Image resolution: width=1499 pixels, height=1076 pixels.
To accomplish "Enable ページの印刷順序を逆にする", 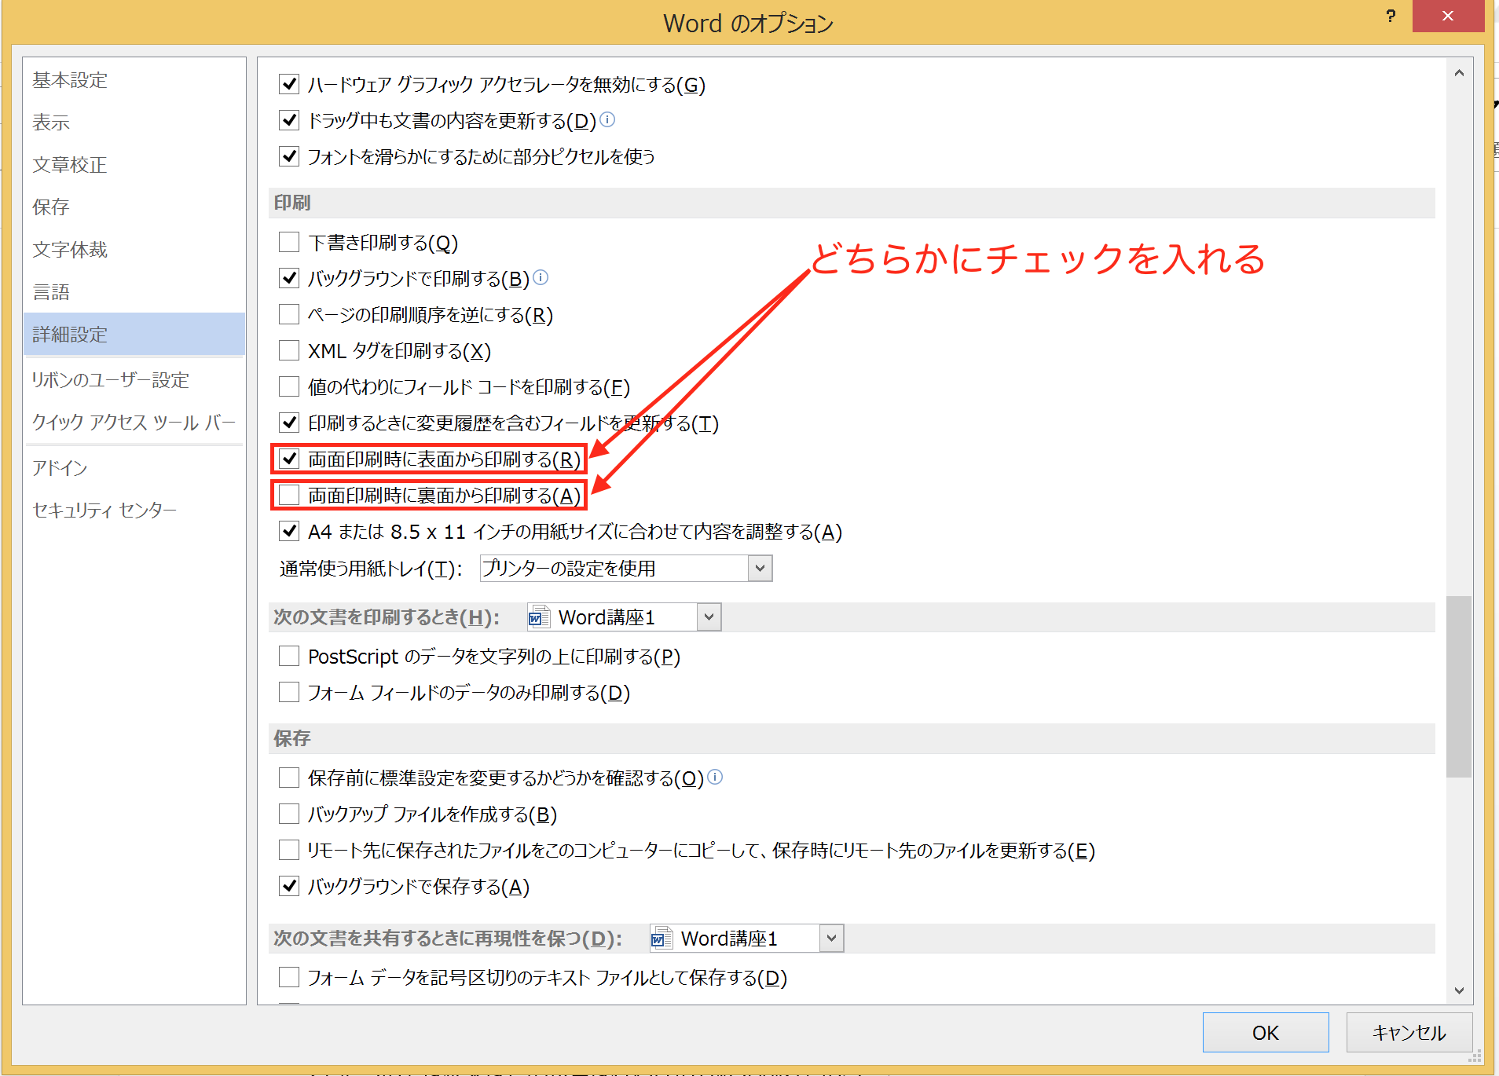I will pos(289,313).
